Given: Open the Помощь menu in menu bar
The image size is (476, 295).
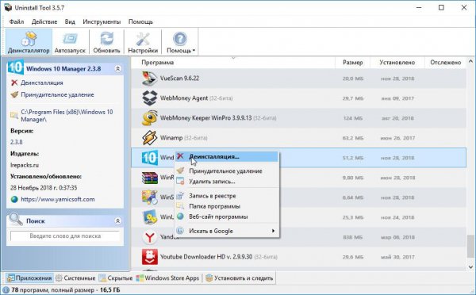Looking at the screenshot, I should pyautogui.click(x=140, y=21).
